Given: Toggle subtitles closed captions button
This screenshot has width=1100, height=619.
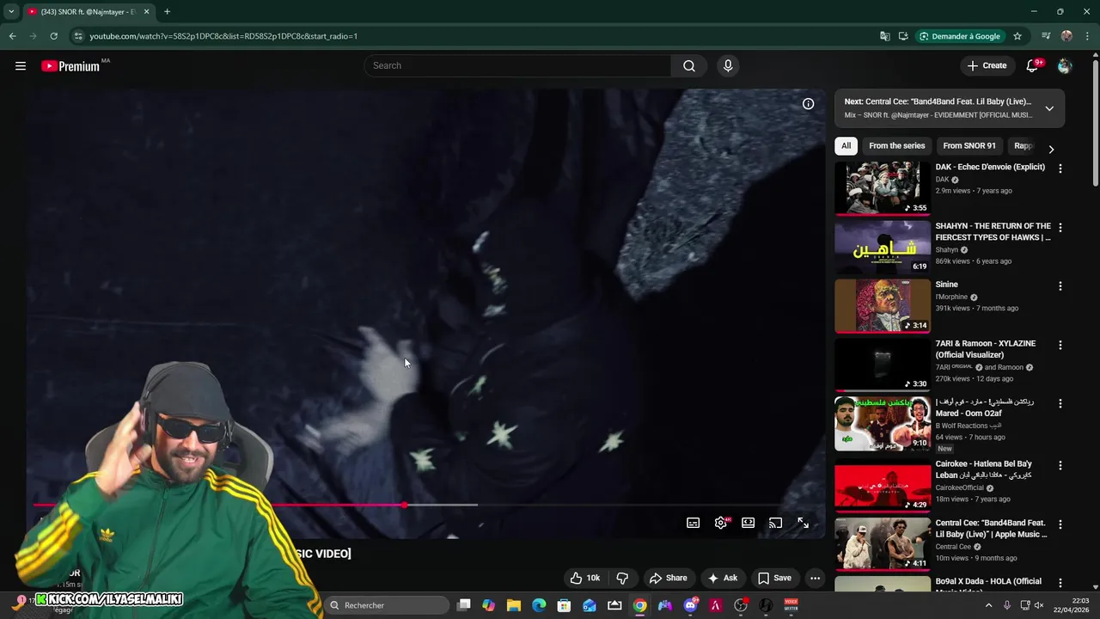Looking at the screenshot, I should [x=693, y=523].
